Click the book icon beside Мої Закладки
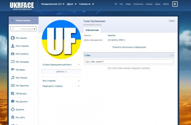191x125 pixels. point(13,62)
